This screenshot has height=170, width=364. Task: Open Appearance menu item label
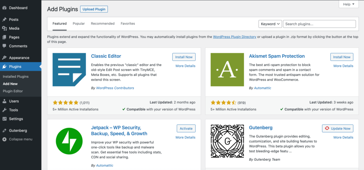[x=19, y=58]
